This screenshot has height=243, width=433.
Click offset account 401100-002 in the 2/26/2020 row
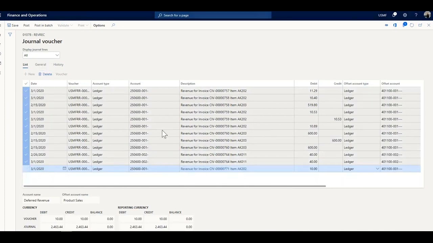392,155
